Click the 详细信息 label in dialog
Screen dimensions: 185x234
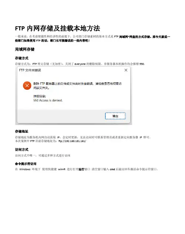(x=40, y=96)
